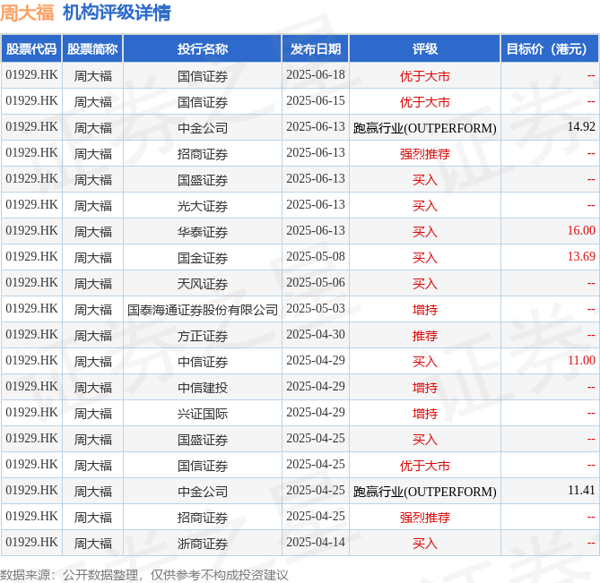Click target price 13.69

581,257
